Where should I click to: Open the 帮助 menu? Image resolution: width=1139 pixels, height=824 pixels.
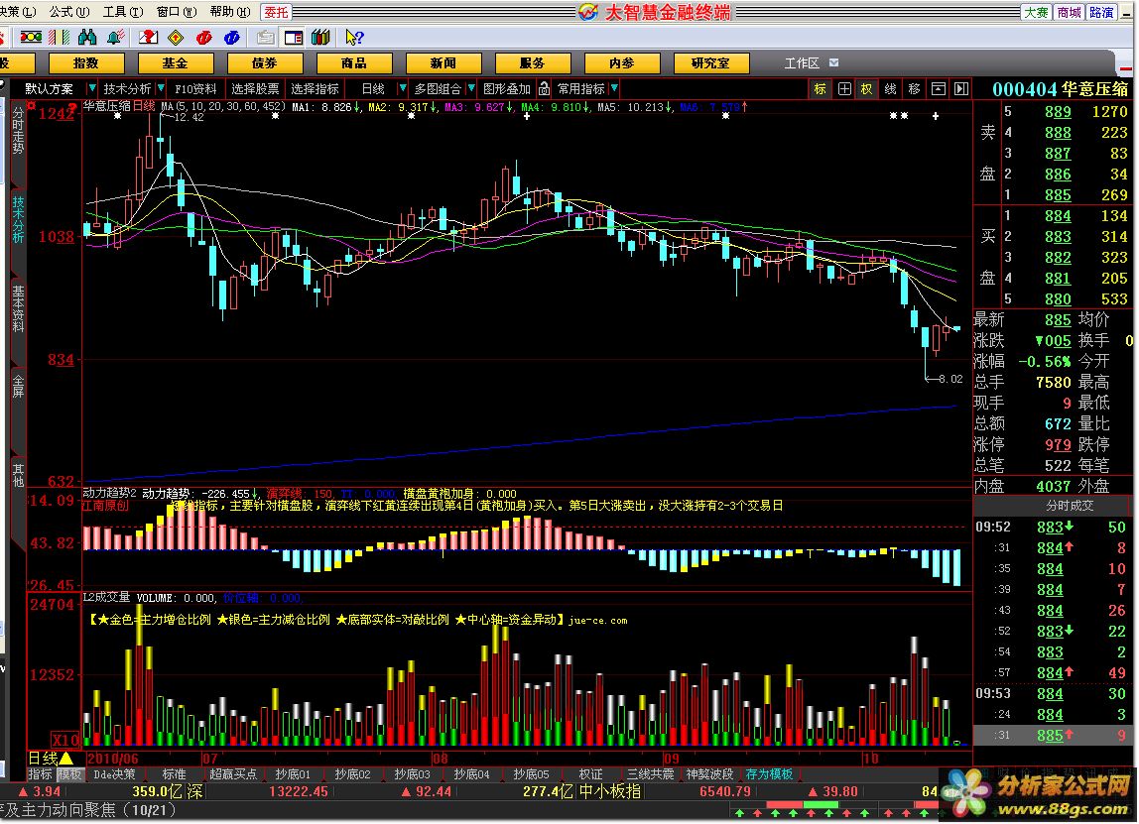coord(229,12)
